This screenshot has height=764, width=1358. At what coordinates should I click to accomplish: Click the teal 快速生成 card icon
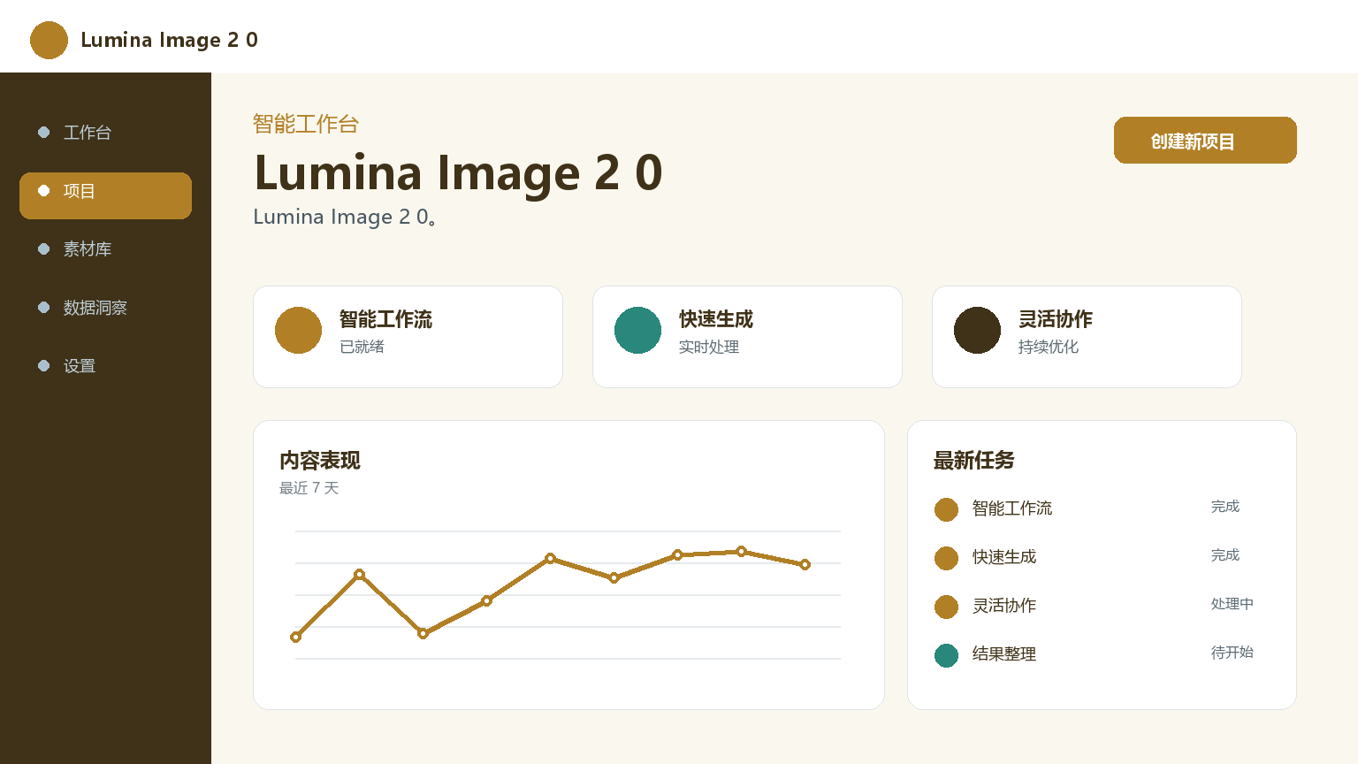tap(637, 330)
